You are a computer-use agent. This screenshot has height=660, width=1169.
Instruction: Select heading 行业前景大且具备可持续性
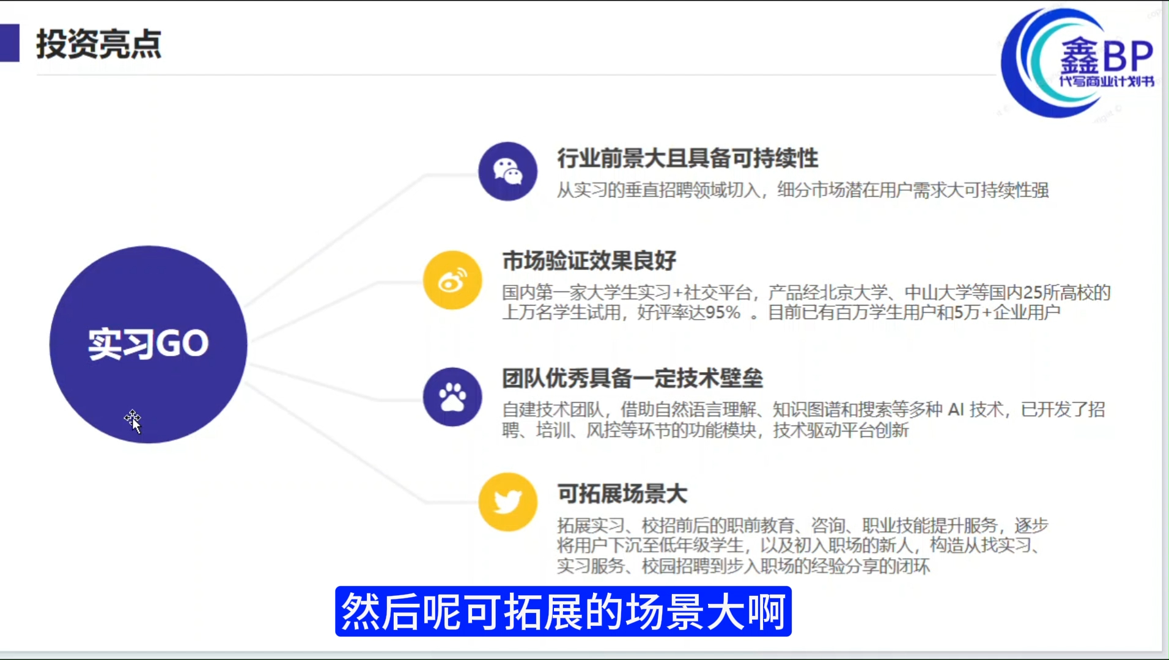(687, 158)
